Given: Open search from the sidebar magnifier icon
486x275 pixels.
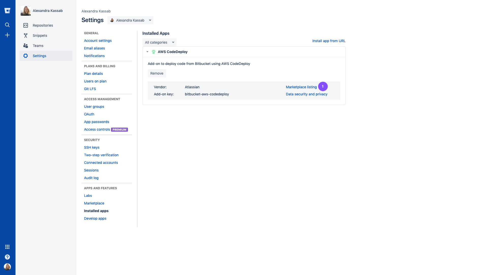Looking at the screenshot, I should pyautogui.click(x=7, y=25).
